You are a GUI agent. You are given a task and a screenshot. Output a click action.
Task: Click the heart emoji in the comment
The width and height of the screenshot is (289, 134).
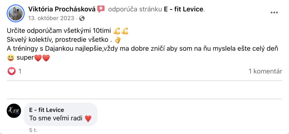[88, 119]
